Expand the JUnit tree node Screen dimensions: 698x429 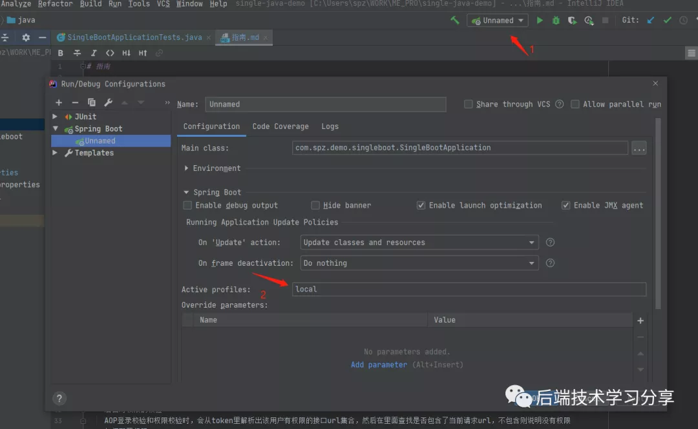55,117
